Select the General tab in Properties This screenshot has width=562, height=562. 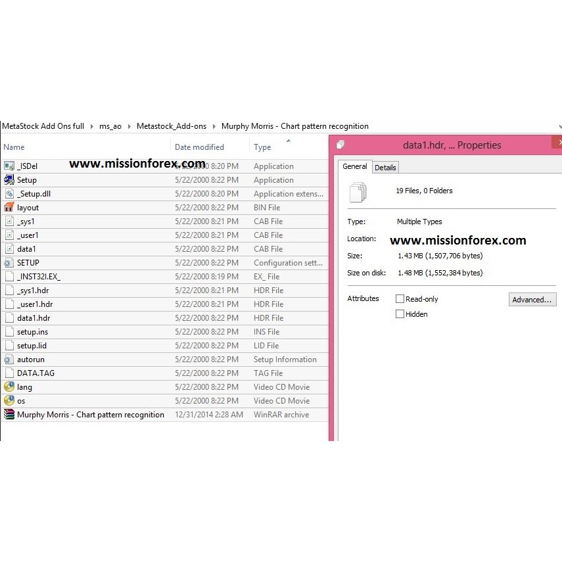pos(355,167)
